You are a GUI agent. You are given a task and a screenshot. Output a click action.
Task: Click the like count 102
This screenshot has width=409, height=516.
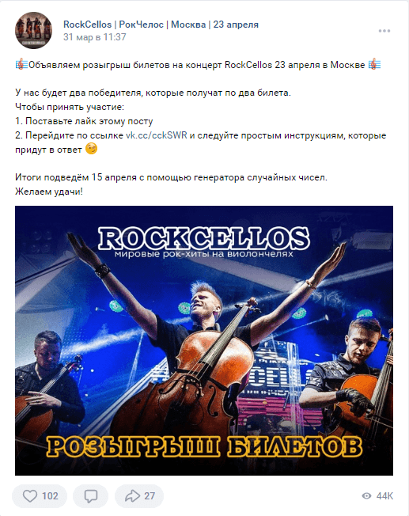50,496
